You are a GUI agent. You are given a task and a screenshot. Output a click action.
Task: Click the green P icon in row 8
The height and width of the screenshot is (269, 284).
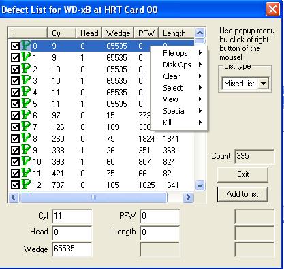pyautogui.click(x=26, y=138)
